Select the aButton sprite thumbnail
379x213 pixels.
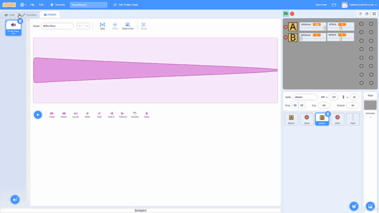(291, 119)
